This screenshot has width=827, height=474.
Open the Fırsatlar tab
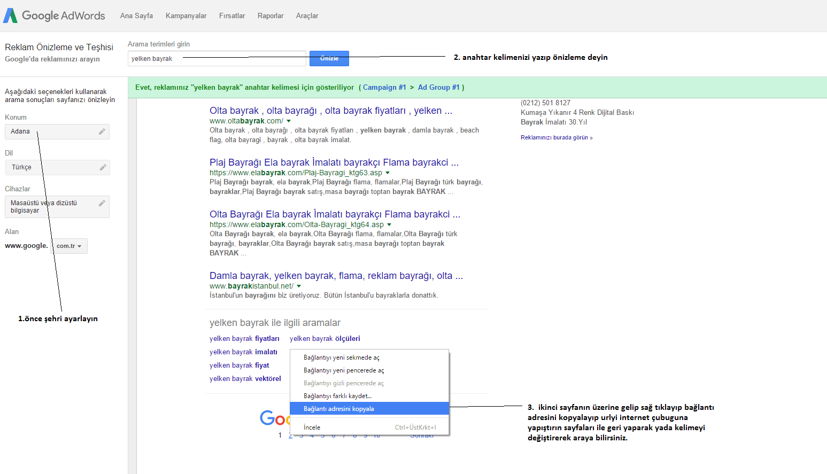pyautogui.click(x=232, y=16)
